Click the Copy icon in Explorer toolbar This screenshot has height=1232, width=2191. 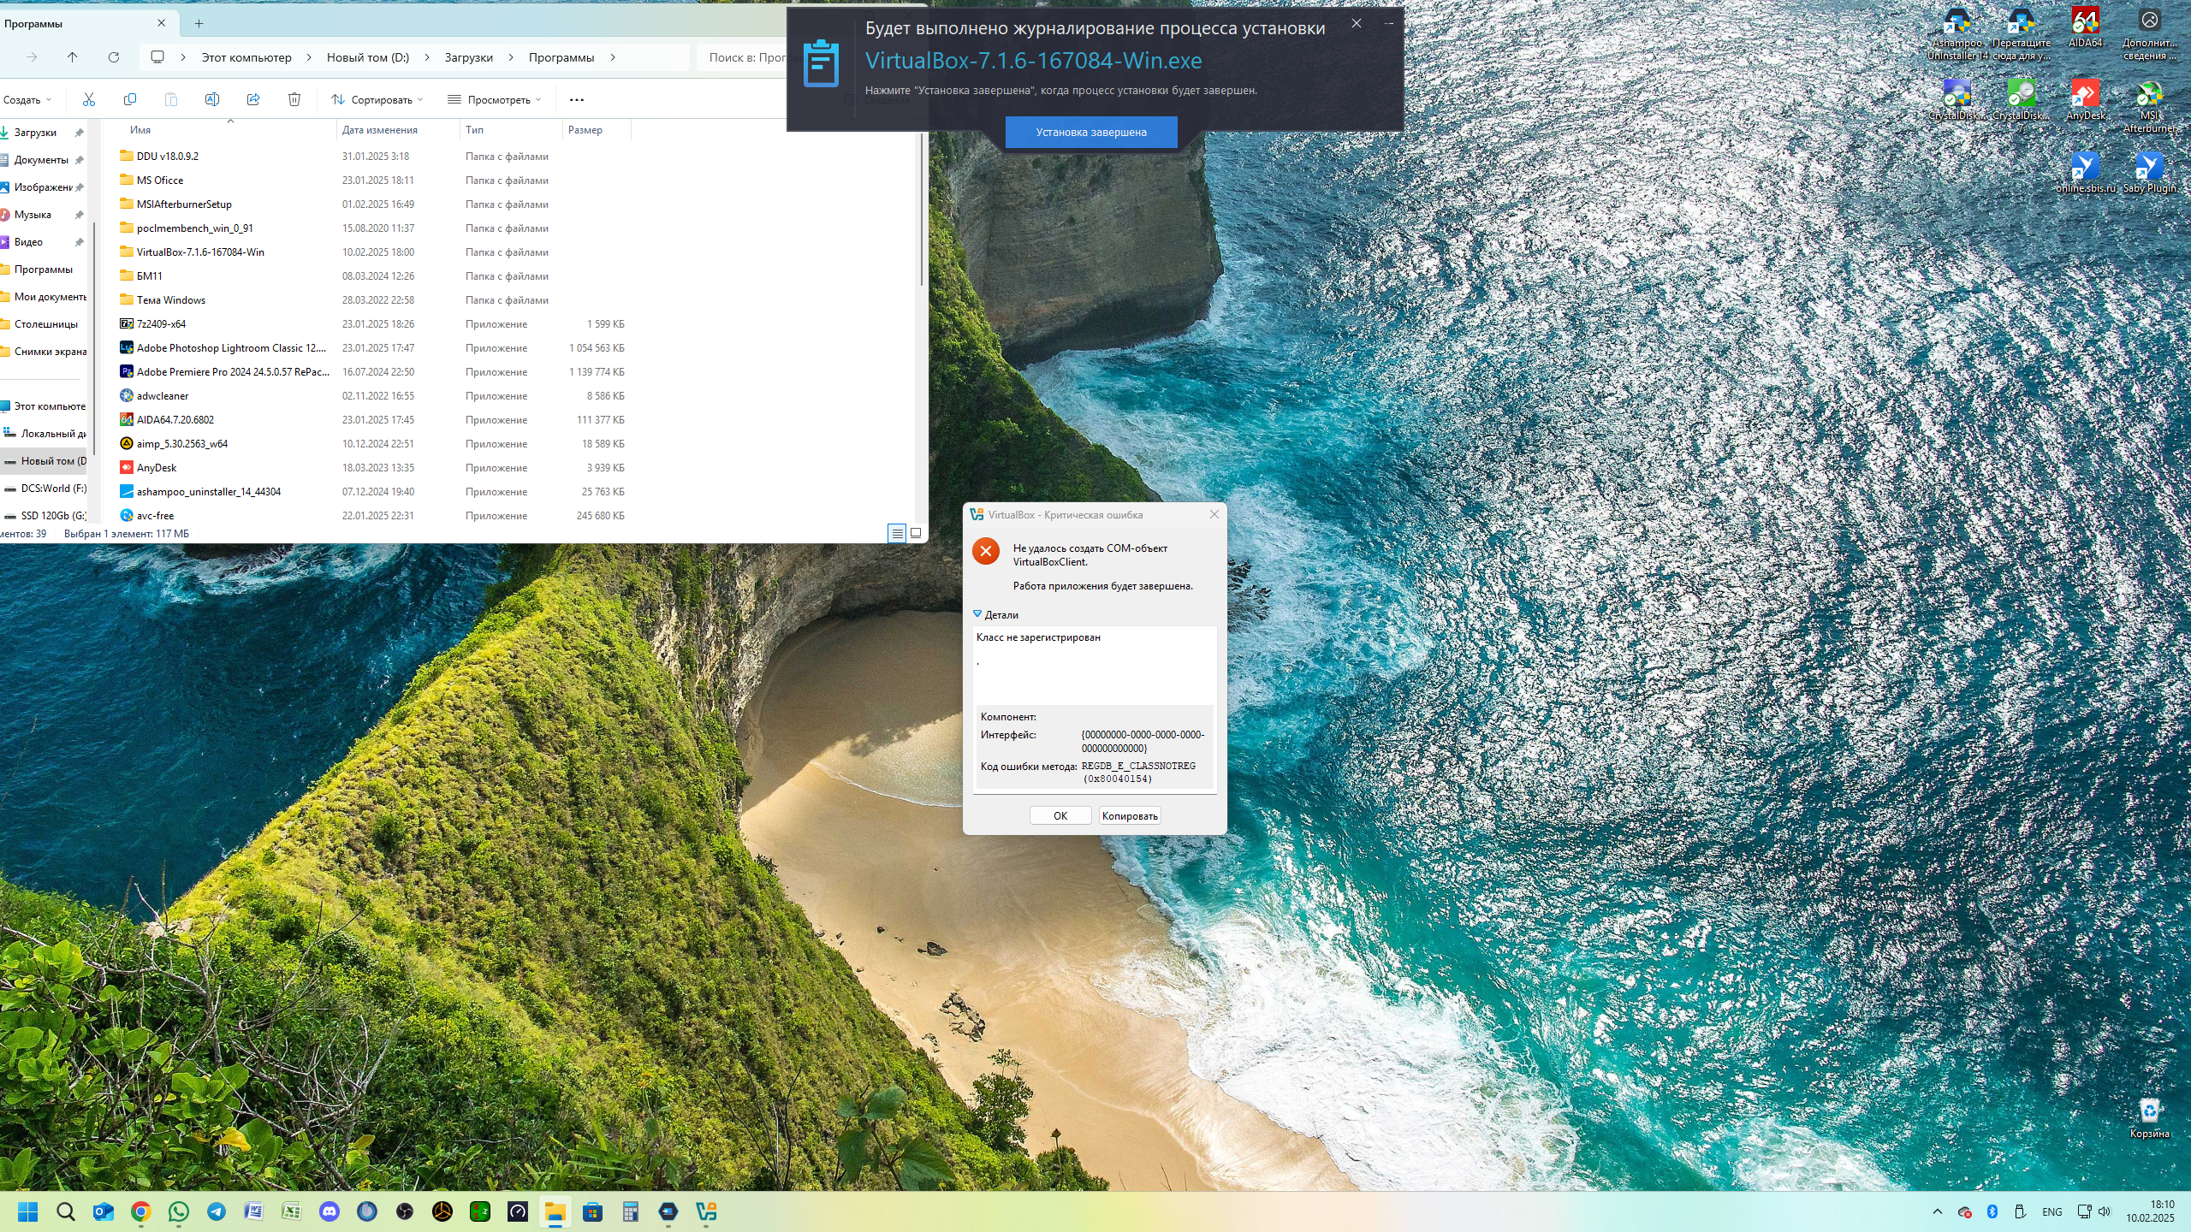click(x=130, y=99)
